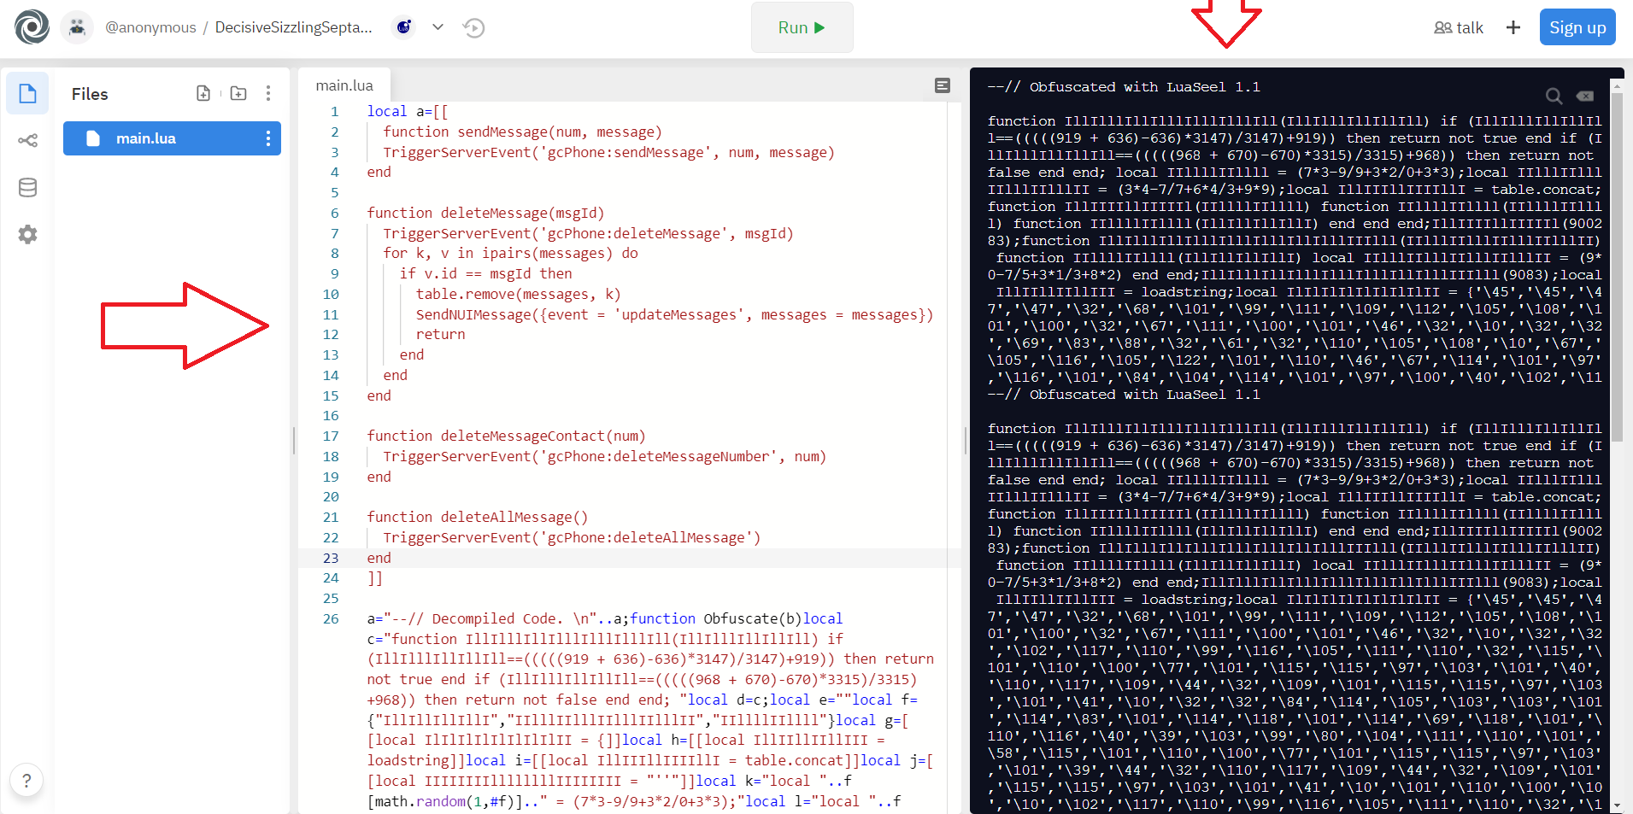Open the DecisiveSizzlingSepta repl name
Viewport: 1633px width, 814px height.
(x=293, y=27)
